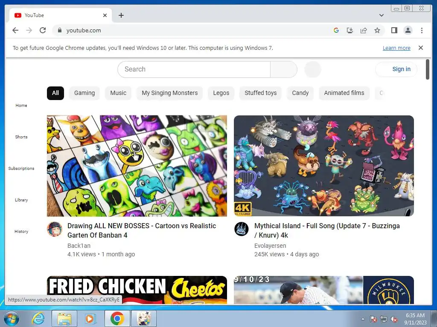Open Windows Explorer folder on the taskbar
The height and width of the screenshot is (327, 437).
(64, 318)
